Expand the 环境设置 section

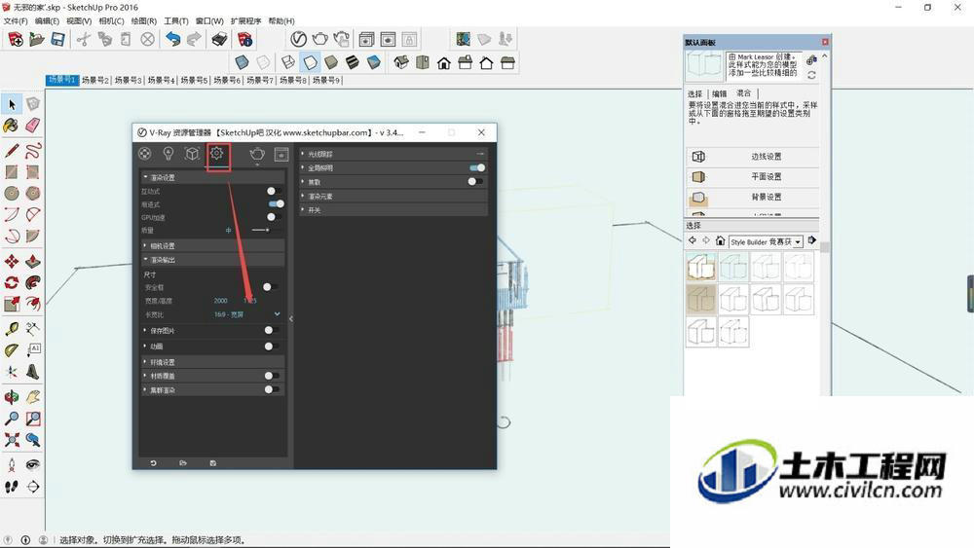tap(213, 362)
